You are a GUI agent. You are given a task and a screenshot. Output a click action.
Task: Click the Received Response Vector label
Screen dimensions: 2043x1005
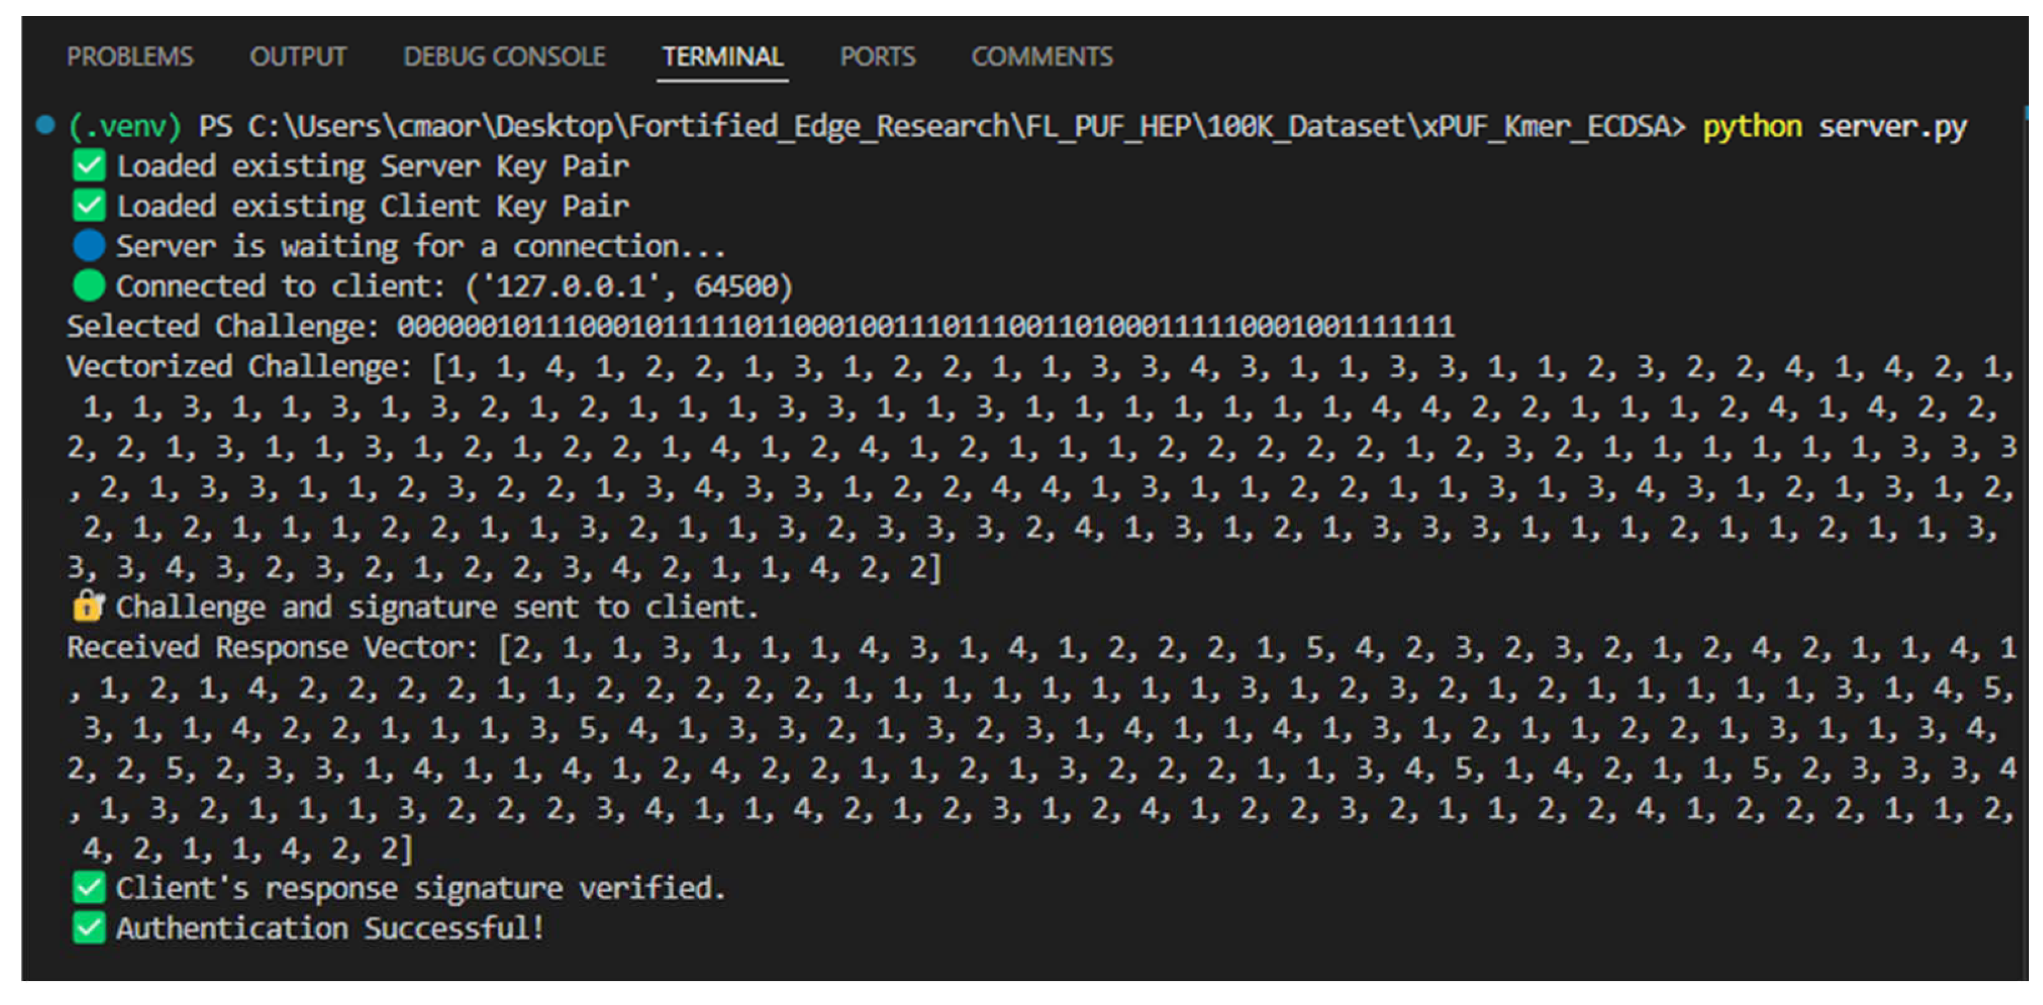click(272, 647)
